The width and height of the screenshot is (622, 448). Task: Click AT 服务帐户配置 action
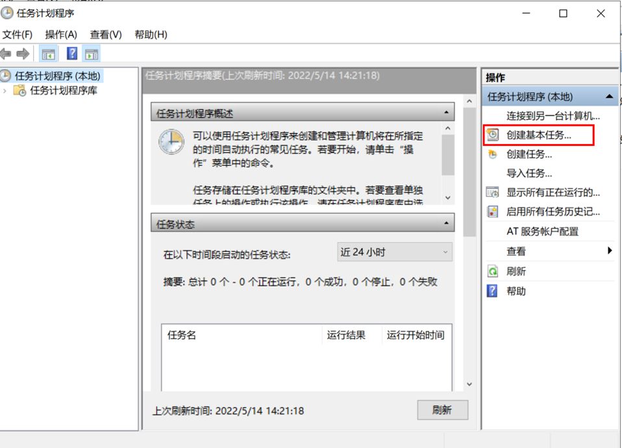tap(542, 231)
